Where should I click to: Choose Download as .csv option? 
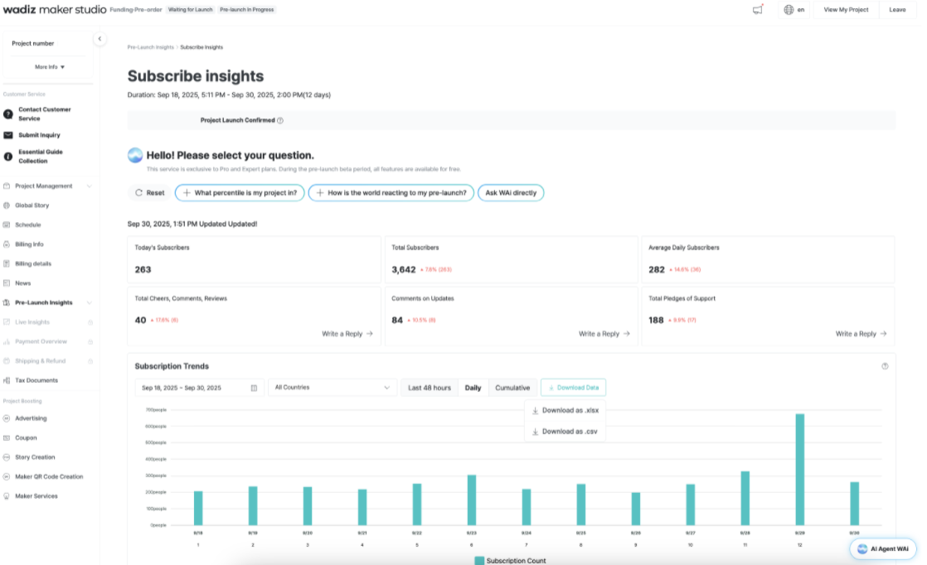[565, 432]
